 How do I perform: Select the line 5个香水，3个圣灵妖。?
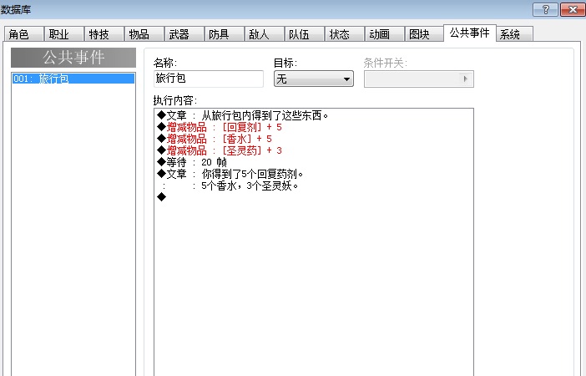coord(230,185)
